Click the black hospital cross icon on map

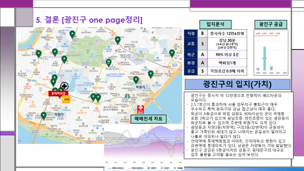point(64,86)
